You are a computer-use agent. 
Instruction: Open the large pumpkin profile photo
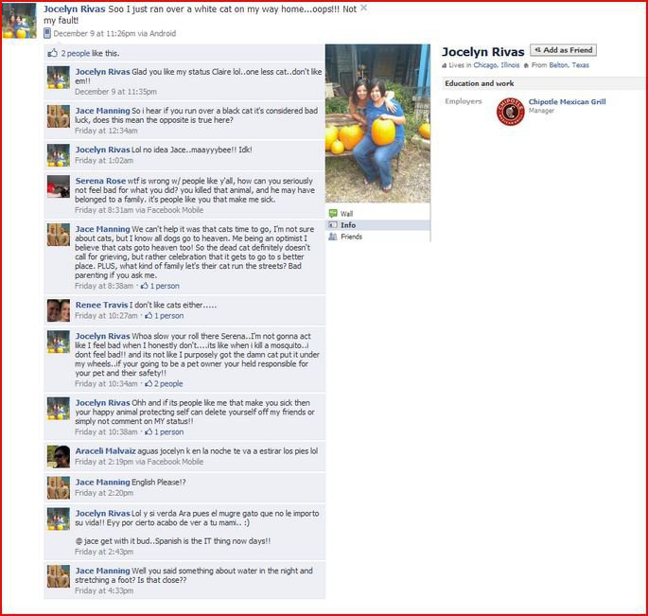click(377, 123)
